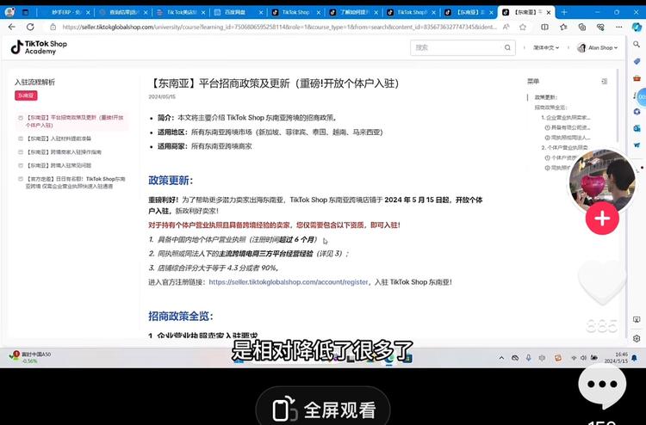The height and width of the screenshot is (425, 646).
Task: Open 【东南亚】跨境商家入驻操作指南 sidebar item
Action: [64, 151]
